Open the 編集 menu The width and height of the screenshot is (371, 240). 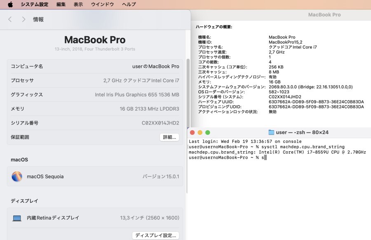61,5
